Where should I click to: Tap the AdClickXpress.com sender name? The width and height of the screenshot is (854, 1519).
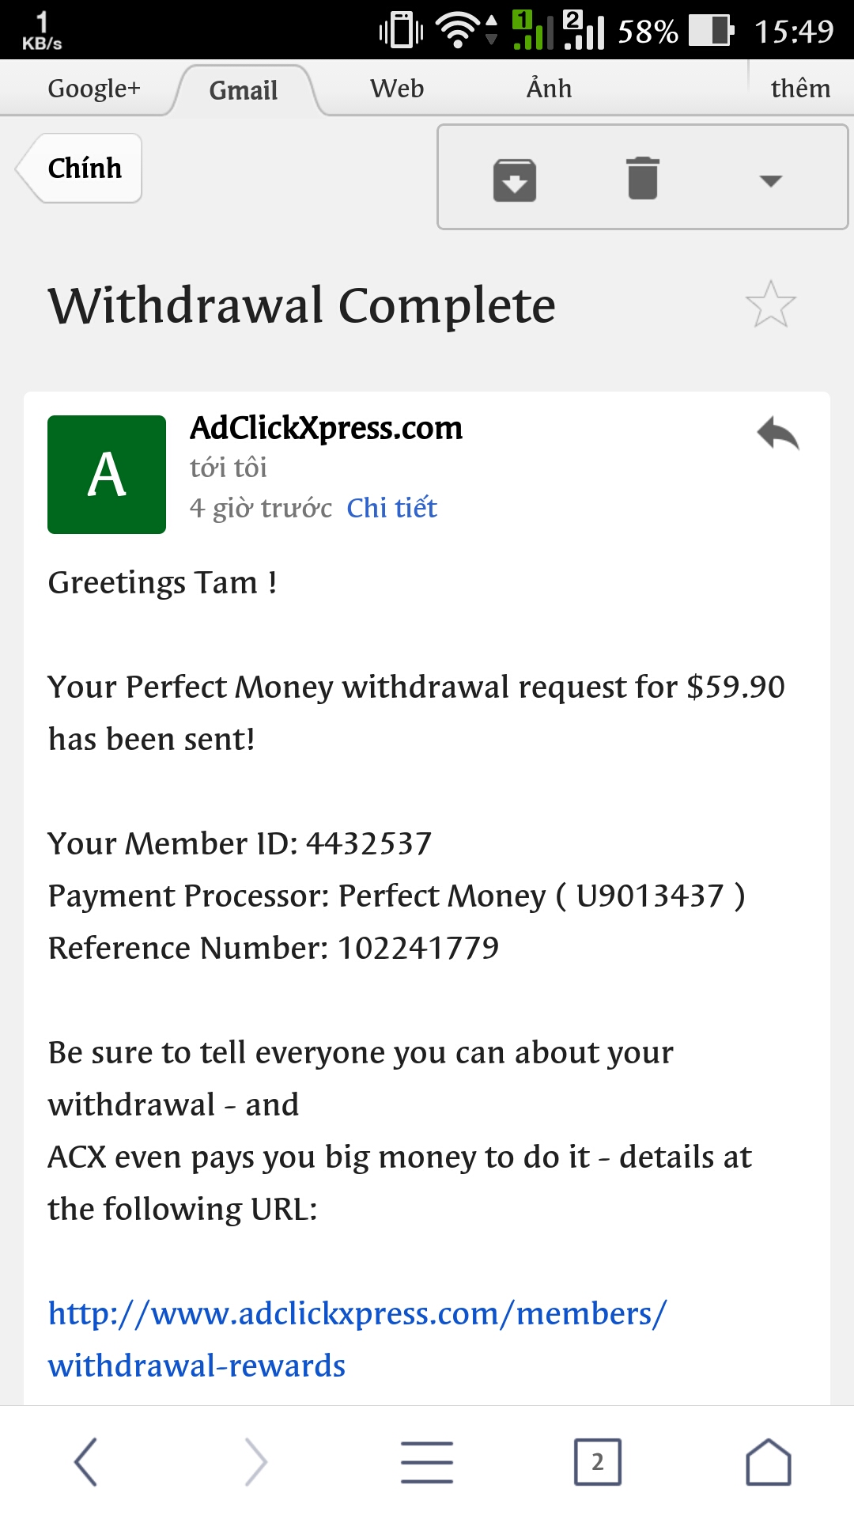tap(326, 428)
